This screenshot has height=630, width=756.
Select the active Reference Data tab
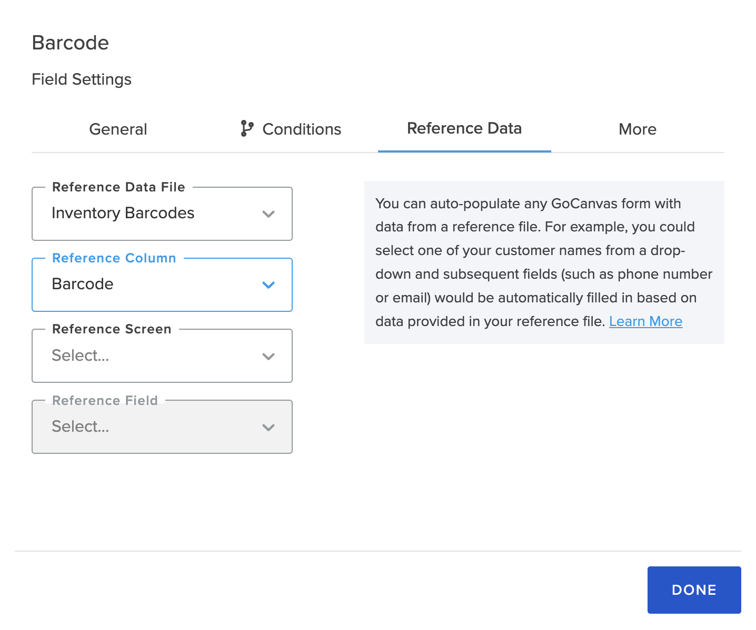tap(464, 128)
